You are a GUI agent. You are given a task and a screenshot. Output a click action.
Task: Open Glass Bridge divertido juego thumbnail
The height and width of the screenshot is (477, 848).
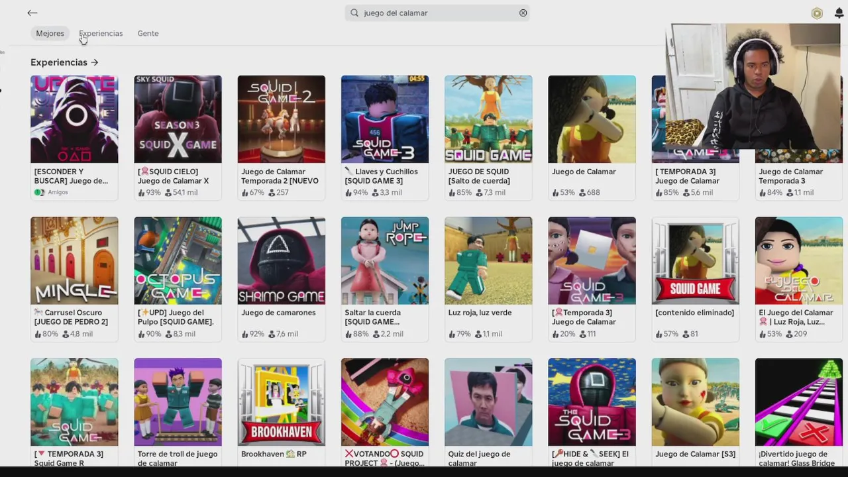point(799,402)
